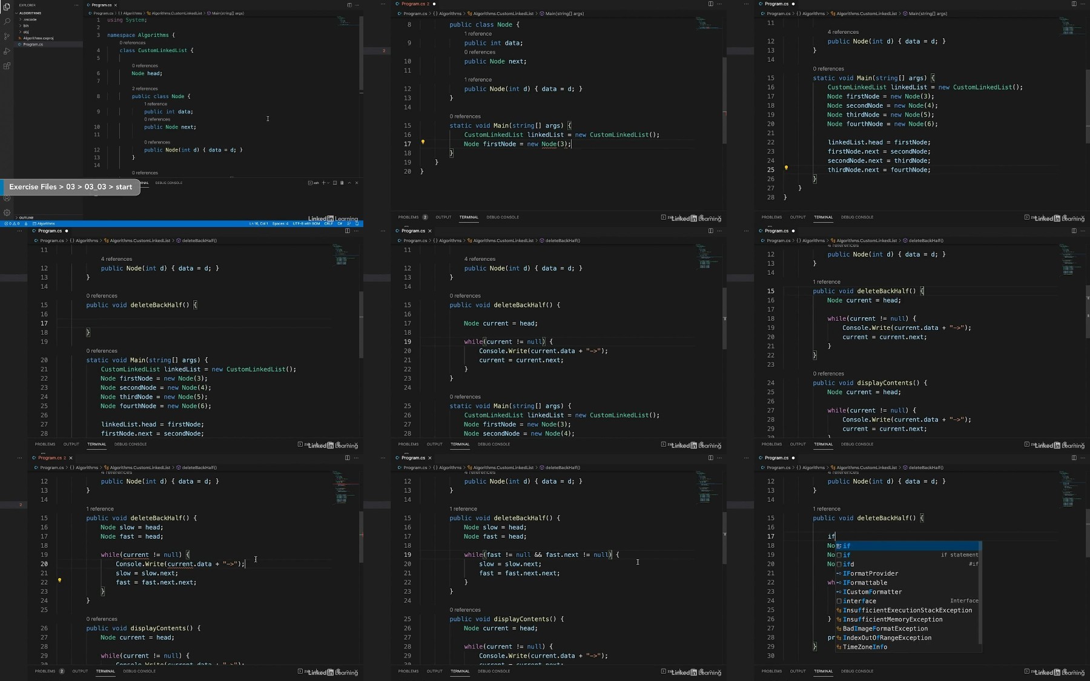Expand the OUTLINE section in the sidebar

point(48,217)
